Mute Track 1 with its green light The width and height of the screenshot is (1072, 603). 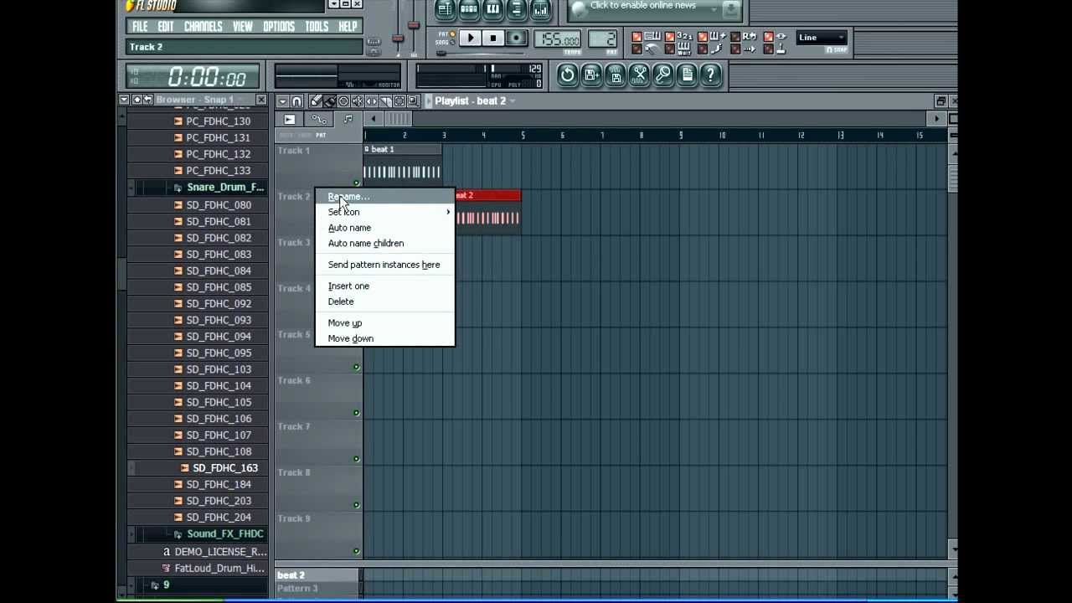(x=356, y=183)
